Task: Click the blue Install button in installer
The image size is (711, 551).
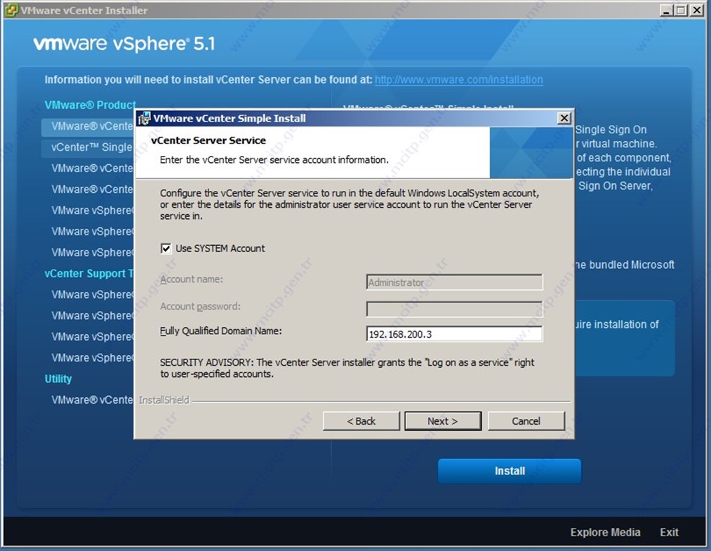Action: coord(510,471)
